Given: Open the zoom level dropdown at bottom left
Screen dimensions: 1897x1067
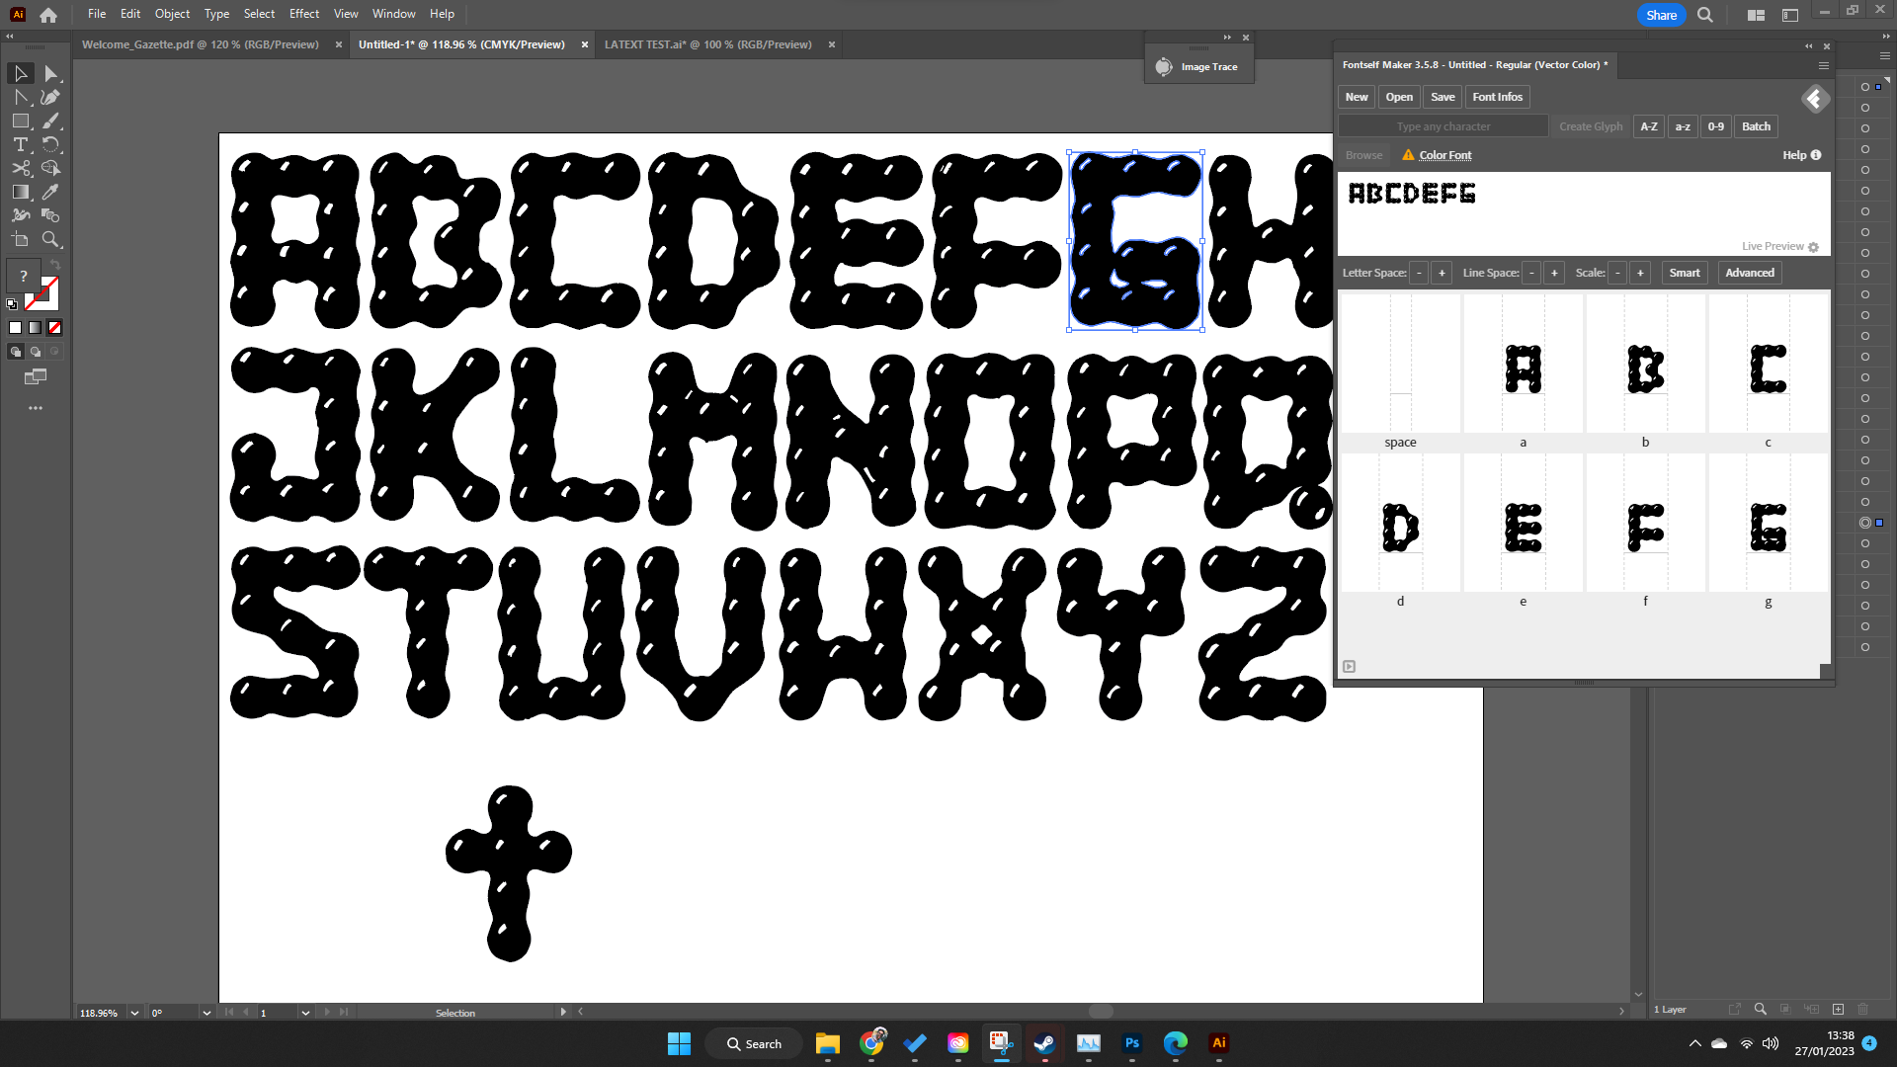Looking at the screenshot, I should 134,1012.
